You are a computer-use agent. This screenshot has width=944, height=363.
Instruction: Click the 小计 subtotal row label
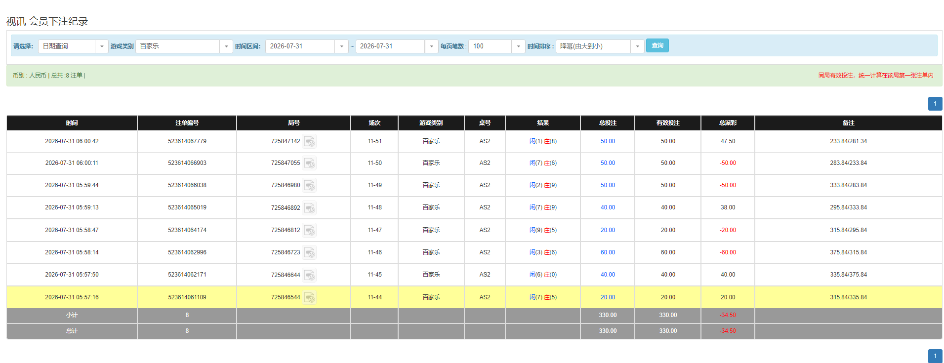click(x=72, y=315)
